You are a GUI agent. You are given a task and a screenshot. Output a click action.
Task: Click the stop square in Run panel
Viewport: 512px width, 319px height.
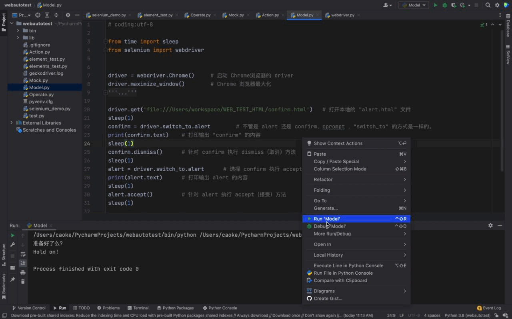pyautogui.click(x=12, y=256)
